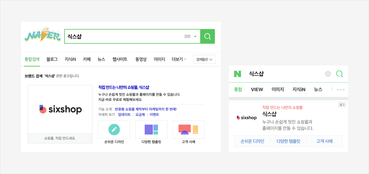Screen dimensions: 369x174
Task: Click the small sixshop logo in mobile ad
Action: pyautogui.click(x=247, y=118)
